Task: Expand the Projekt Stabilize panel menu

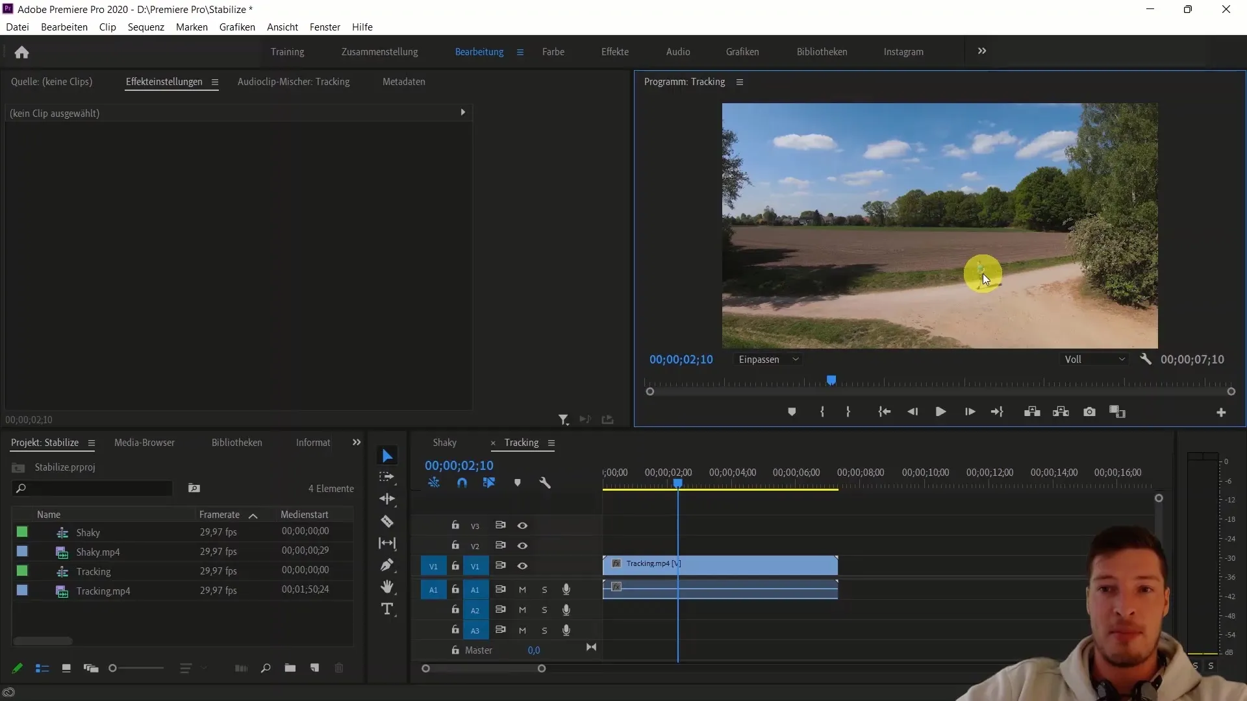Action: point(91,443)
